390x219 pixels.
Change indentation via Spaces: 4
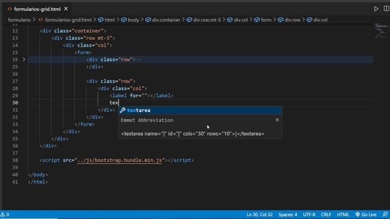click(288, 215)
